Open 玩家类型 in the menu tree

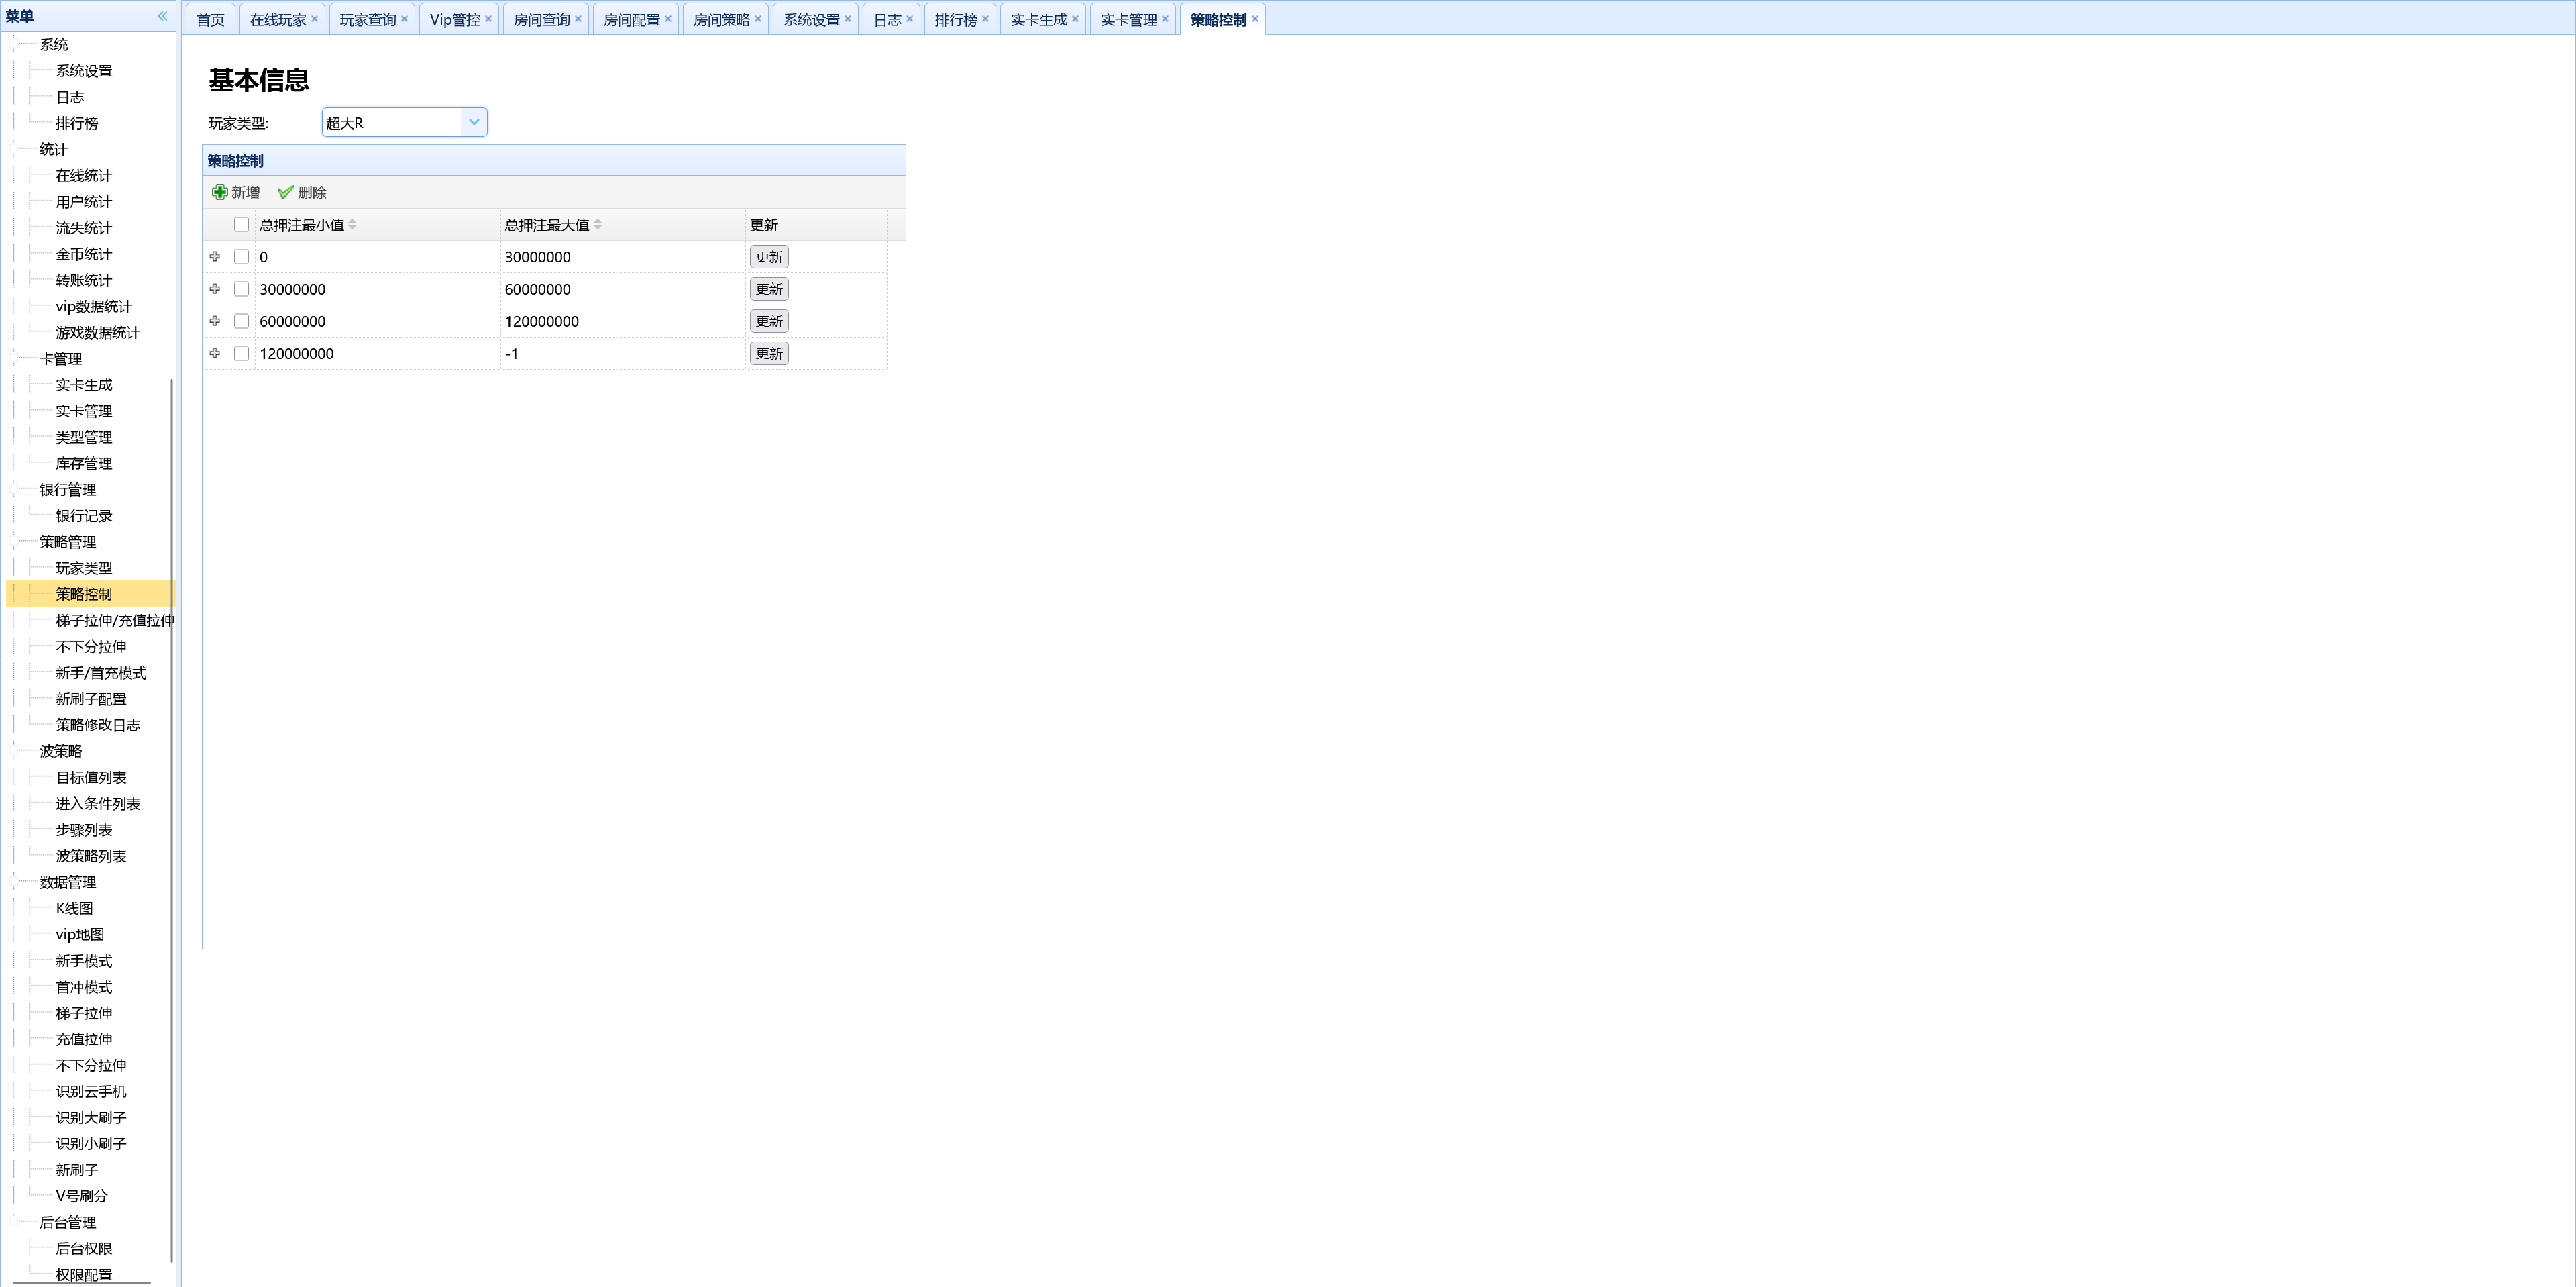point(84,568)
